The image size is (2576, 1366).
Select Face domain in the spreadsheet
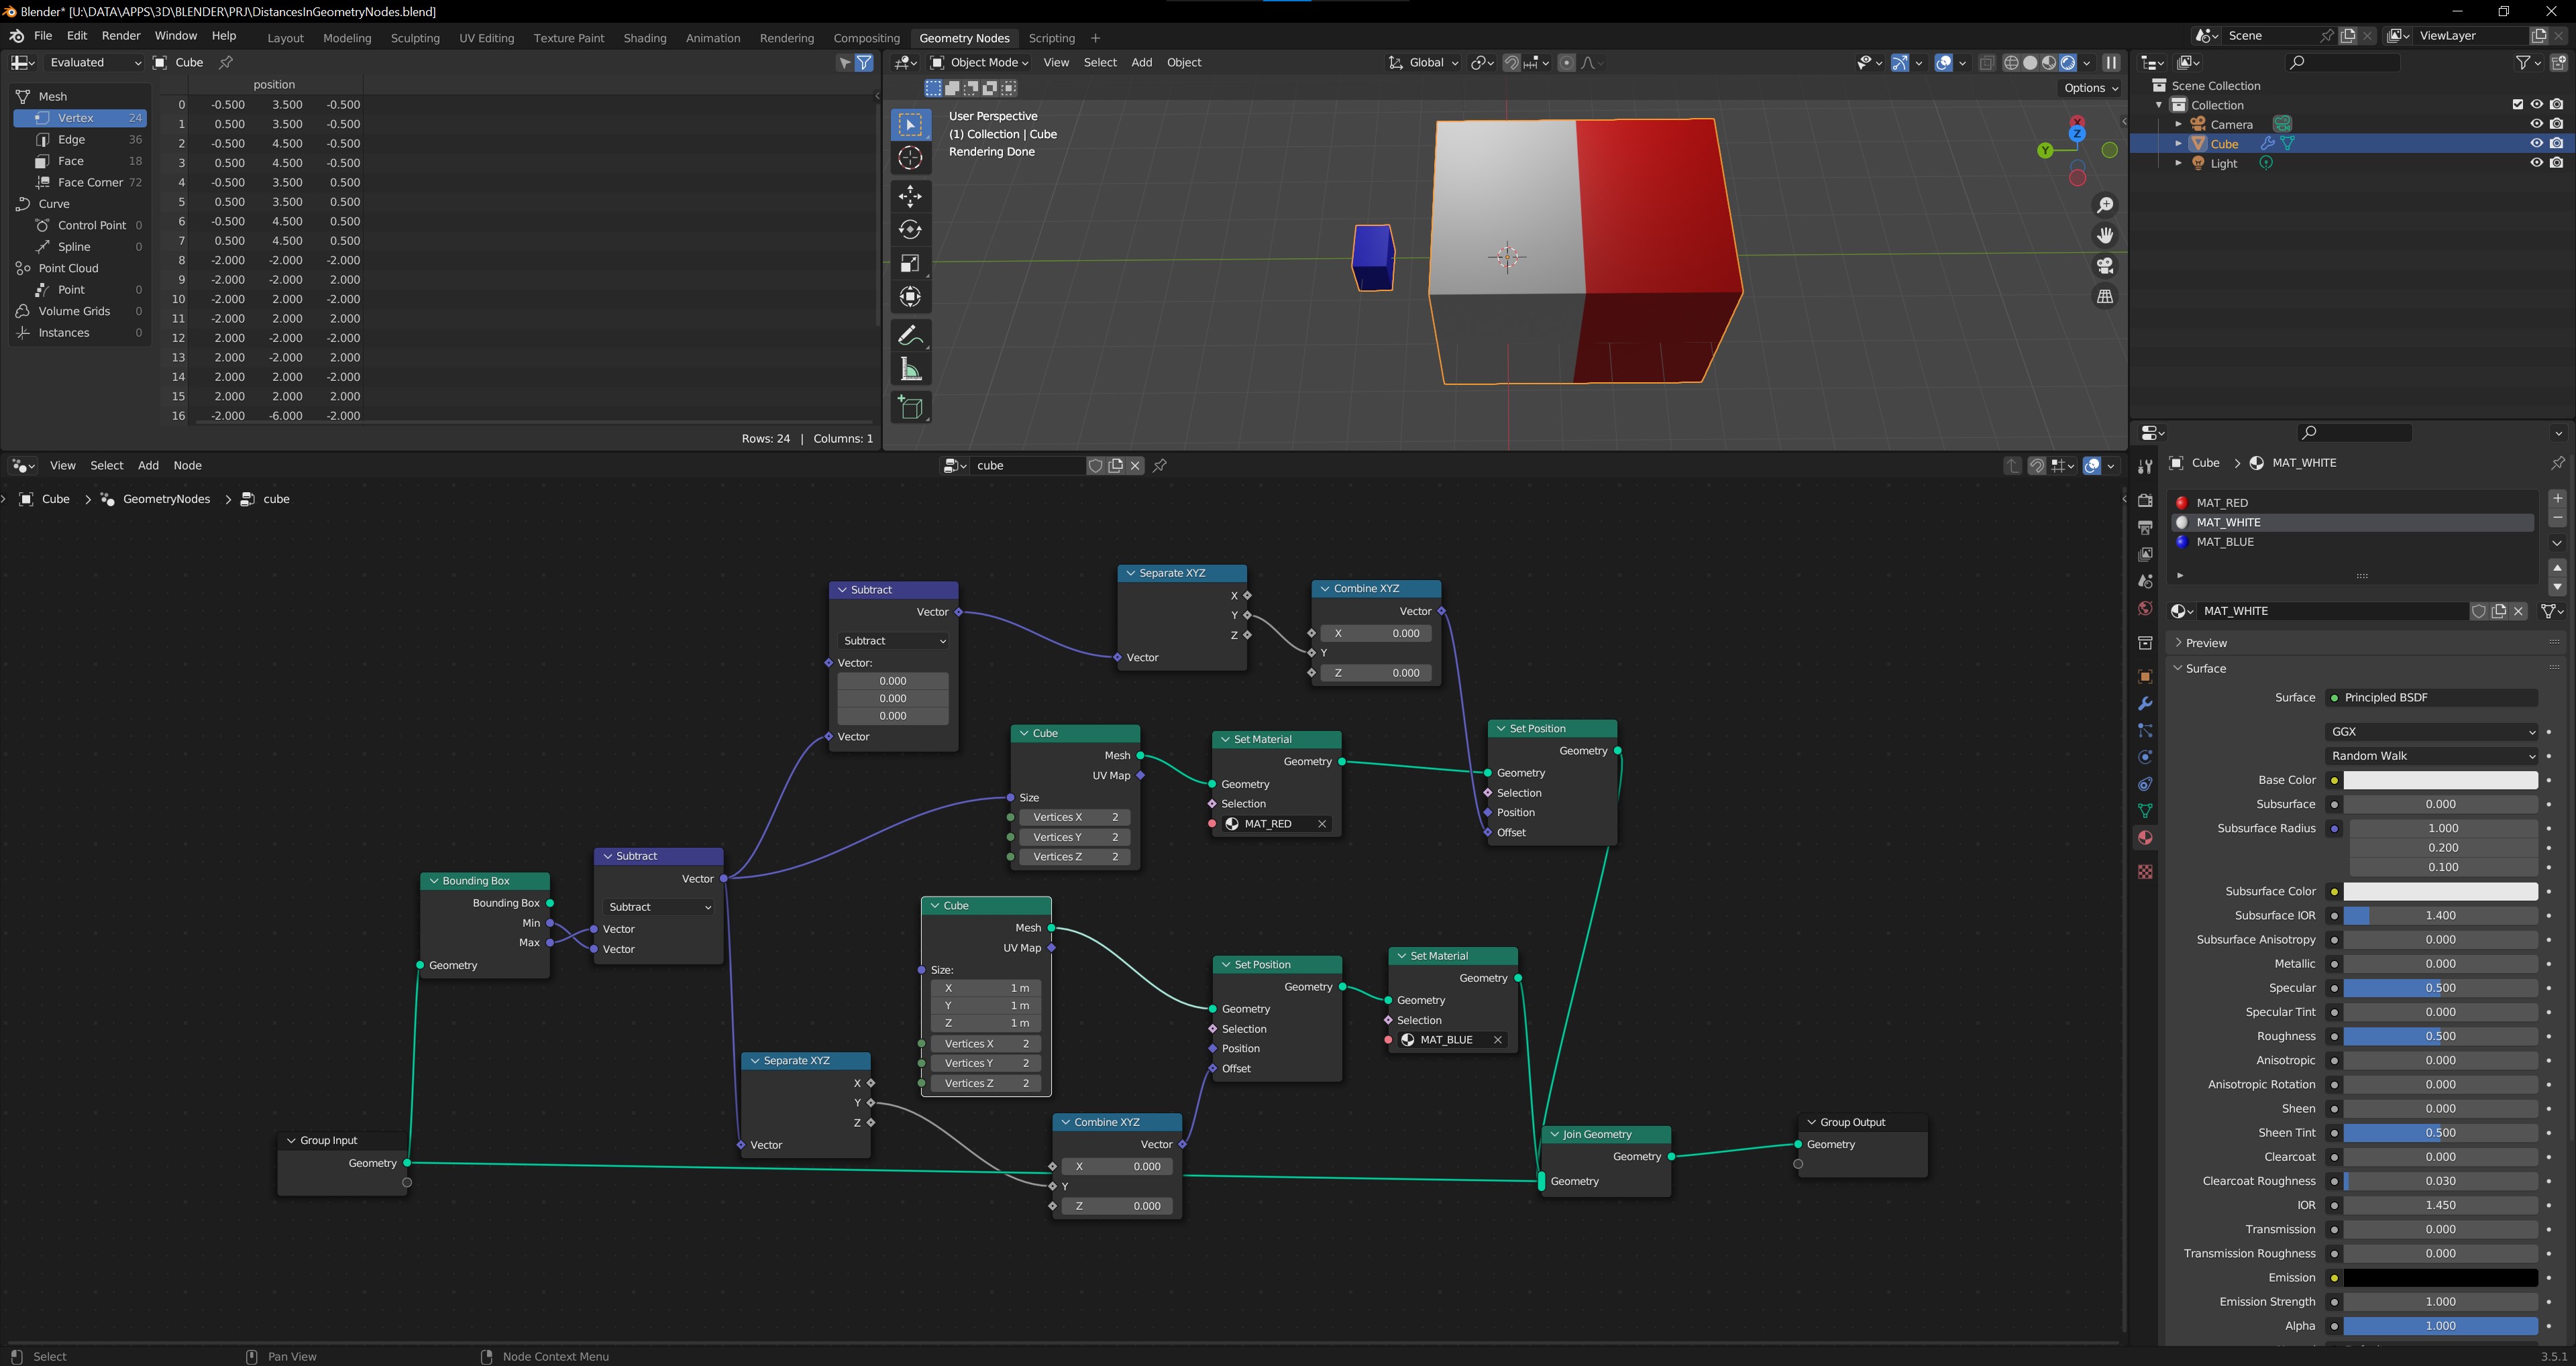click(x=80, y=161)
